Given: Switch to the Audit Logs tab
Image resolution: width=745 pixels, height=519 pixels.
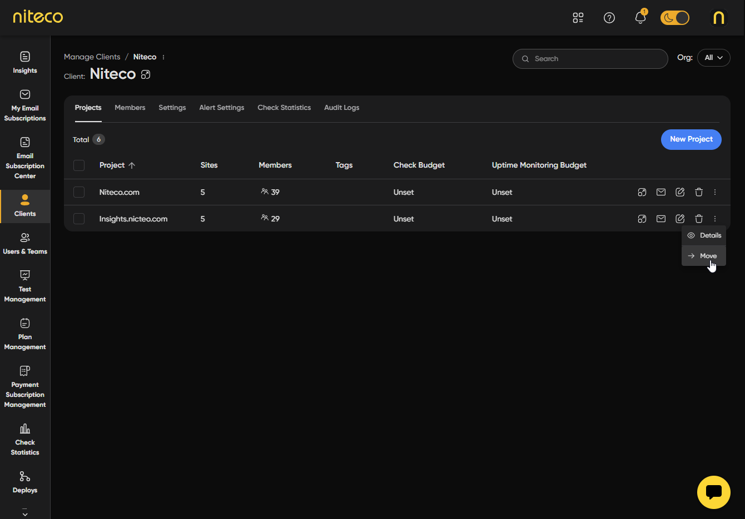Looking at the screenshot, I should [341, 108].
